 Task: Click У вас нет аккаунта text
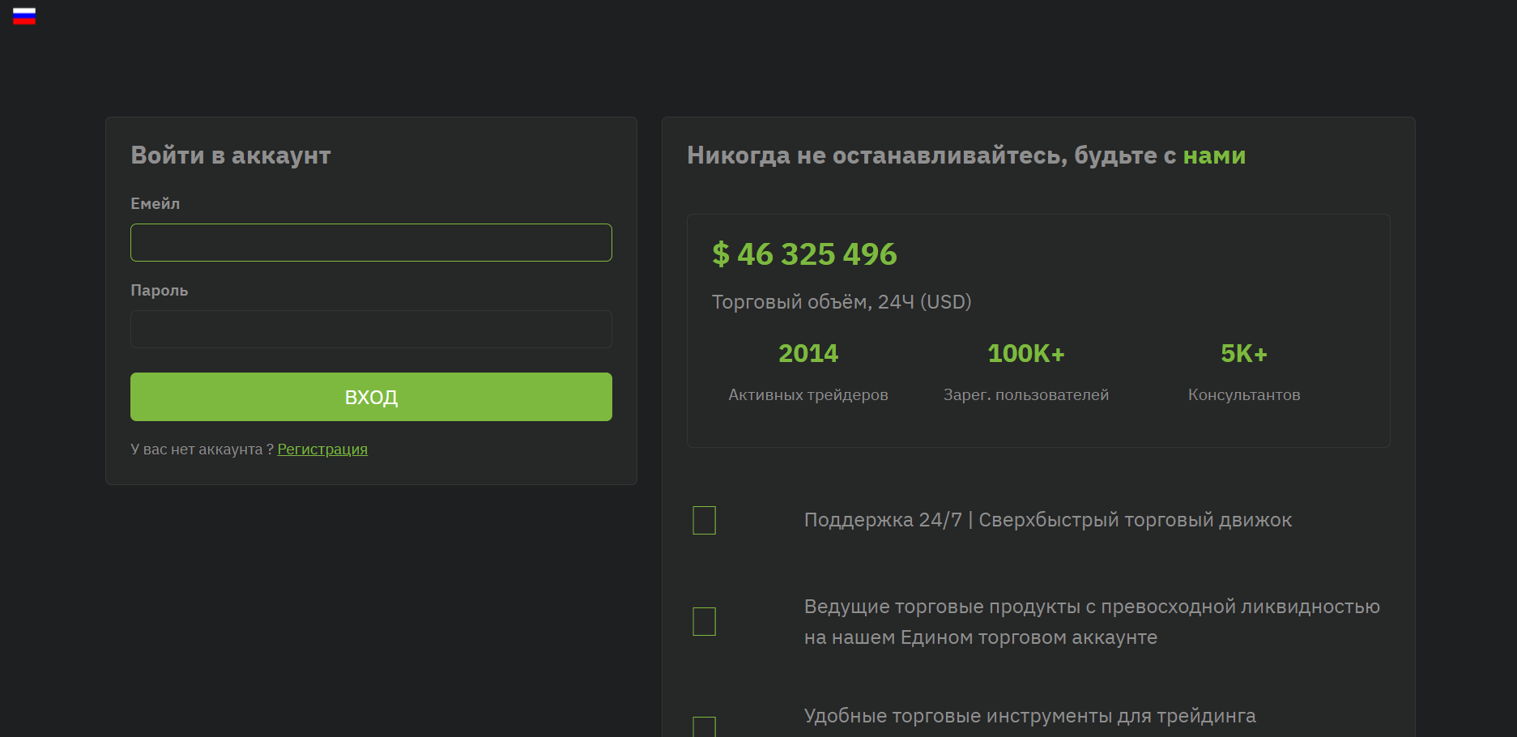(x=202, y=449)
